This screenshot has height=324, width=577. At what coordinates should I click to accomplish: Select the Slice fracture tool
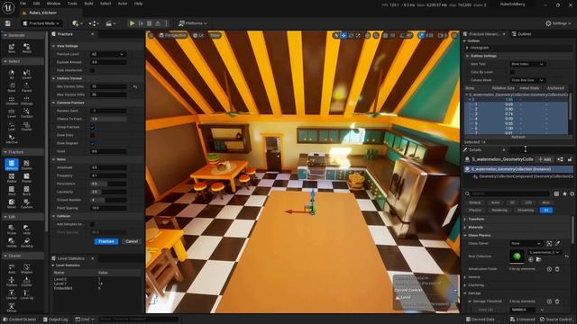(12, 191)
